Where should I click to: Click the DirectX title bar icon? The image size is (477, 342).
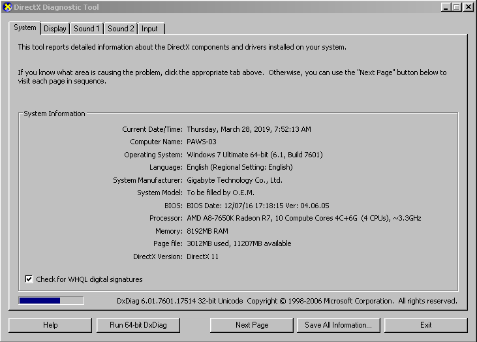click(x=7, y=7)
